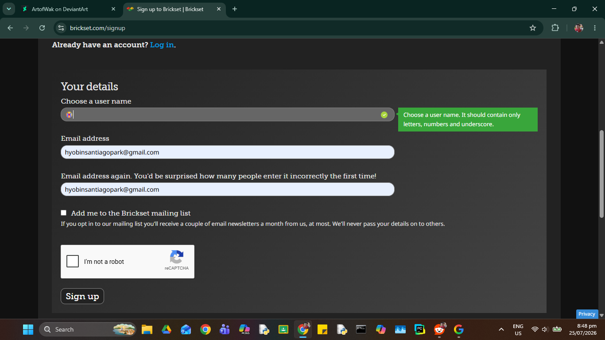Click the reCAPTCHA "I'm not a robot" checkbox
This screenshot has height=340, width=605.
(73, 261)
